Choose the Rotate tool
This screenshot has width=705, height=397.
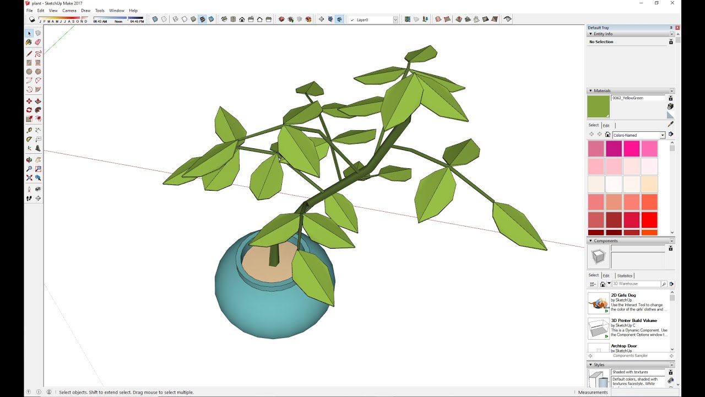pos(29,110)
